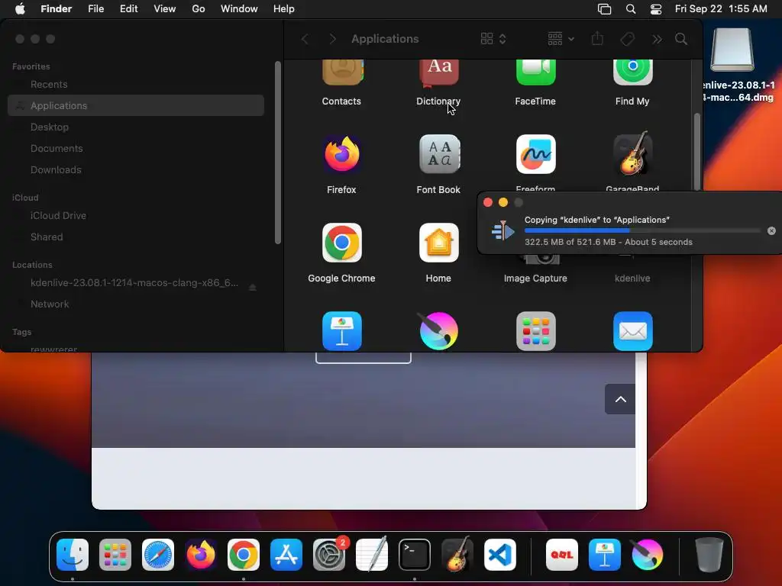Open iCloud Drive in sidebar
Screen dimensions: 782x586
(x=136, y=216)
